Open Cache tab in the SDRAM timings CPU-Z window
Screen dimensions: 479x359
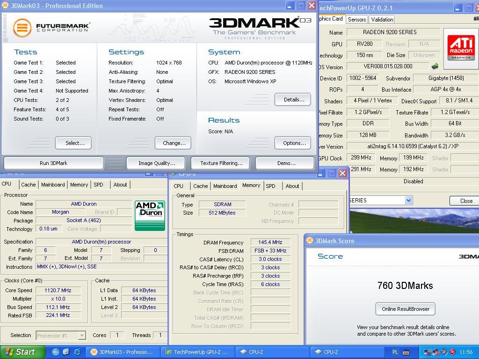[200, 186]
